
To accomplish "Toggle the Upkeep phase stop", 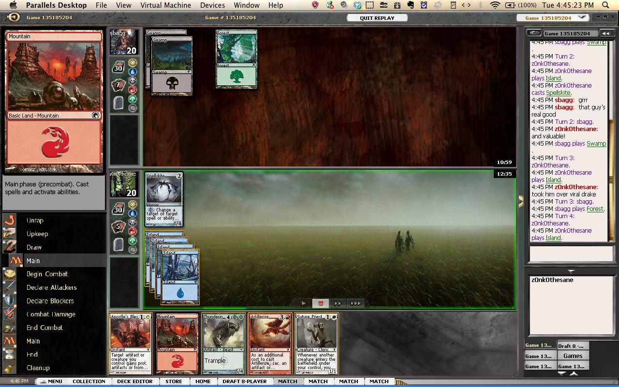I will 37,234.
